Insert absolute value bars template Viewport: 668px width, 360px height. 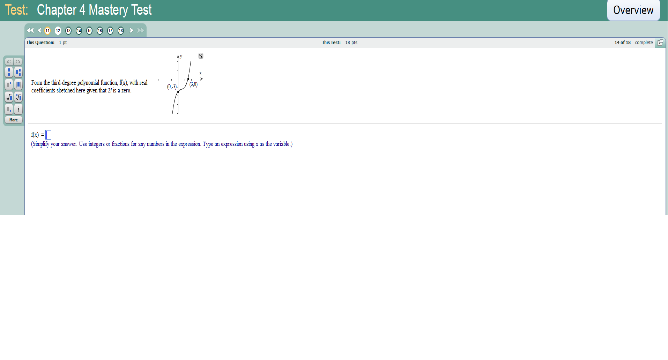pyautogui.click(x=18, y=84)
